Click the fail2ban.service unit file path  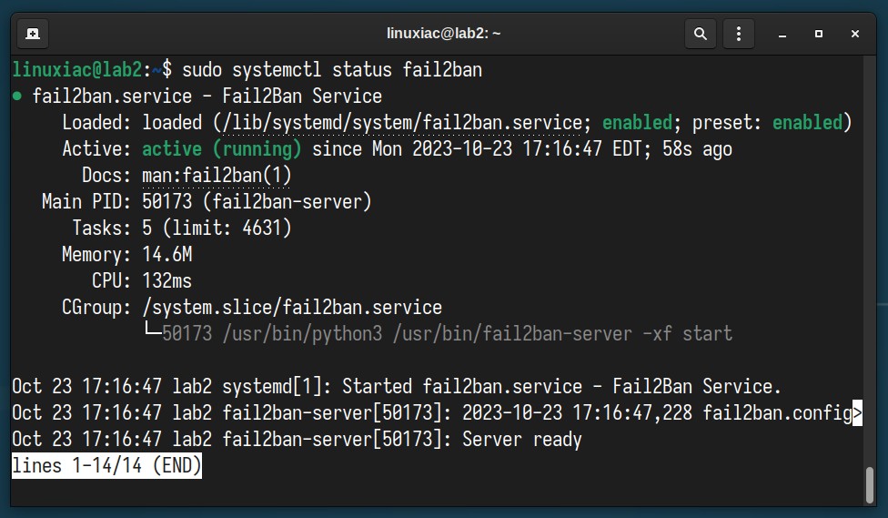pyautogui.click(x=401, y=122)
